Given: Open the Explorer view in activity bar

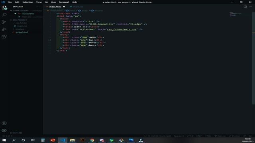Looking at the screenshot, I should pos(4,8).
